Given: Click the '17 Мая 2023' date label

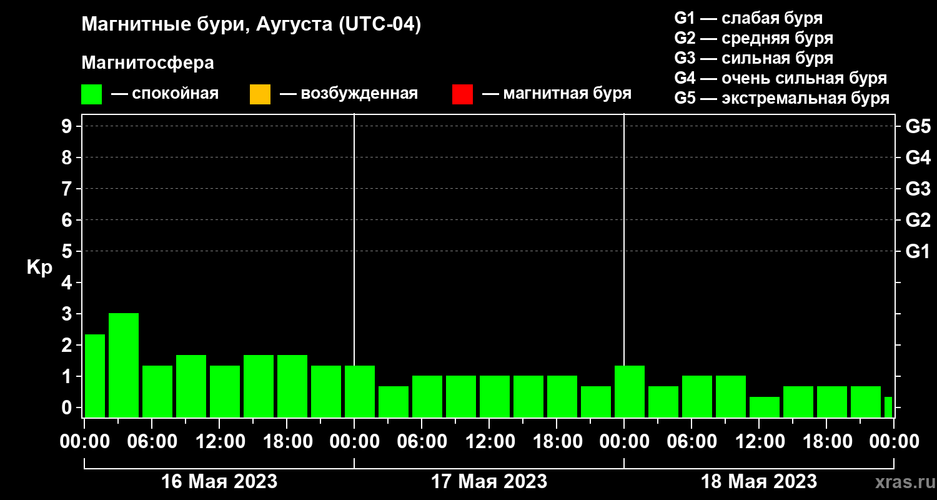Looking at the screenshot, I should click(489, 482).
